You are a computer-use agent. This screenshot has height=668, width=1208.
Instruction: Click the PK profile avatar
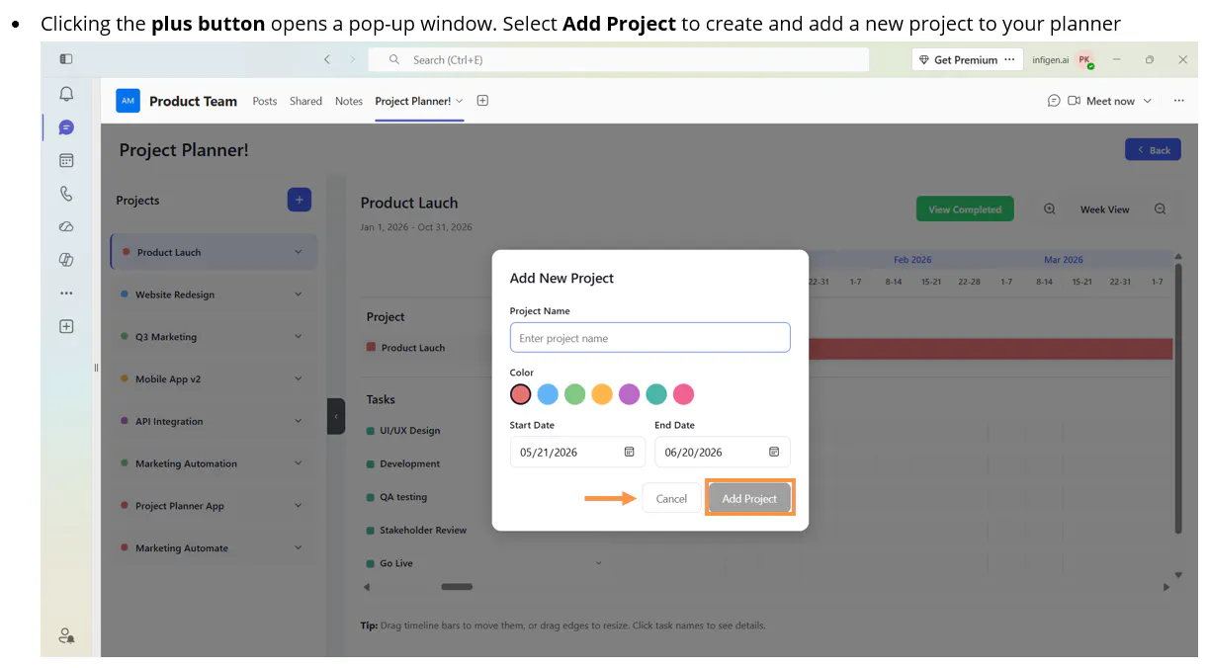(x=1084, y=59)
